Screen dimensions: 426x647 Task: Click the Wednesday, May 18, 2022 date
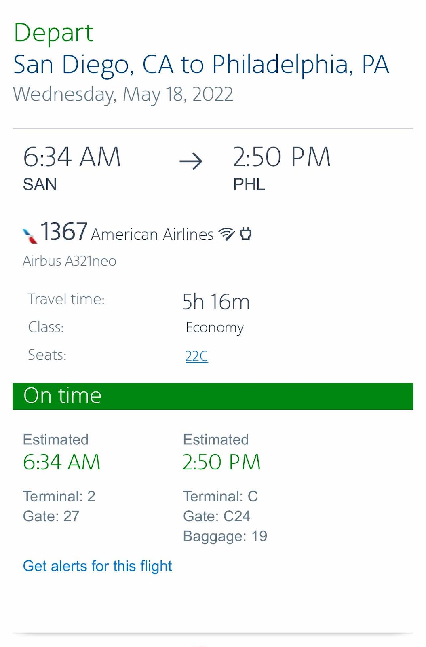coord(123,95)
